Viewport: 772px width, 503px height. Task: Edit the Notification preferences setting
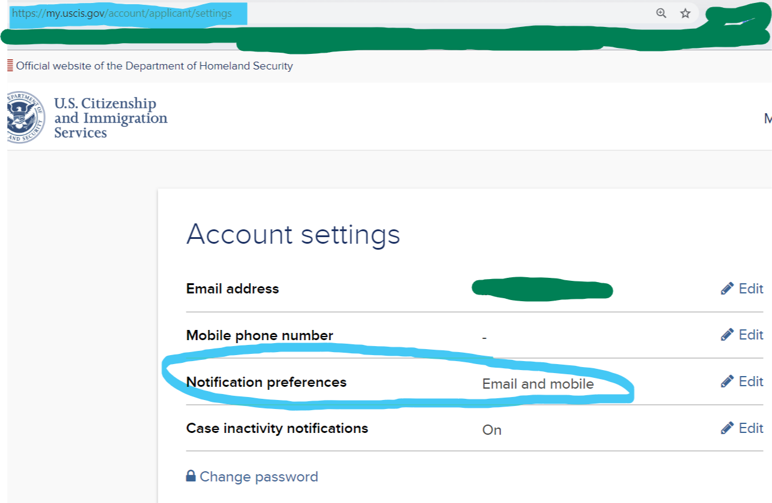coord(750,381)
